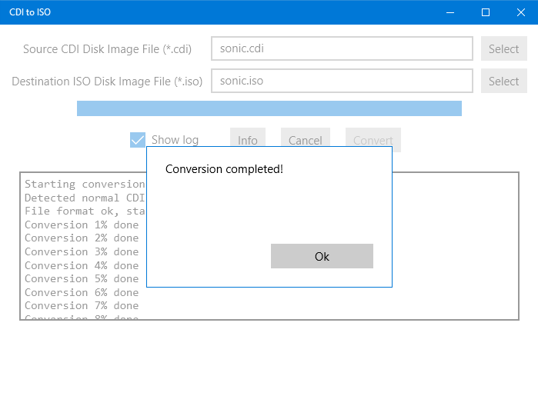Click the 'File format ok' log line
Screen dimensions: 538x406
(85, 211)
